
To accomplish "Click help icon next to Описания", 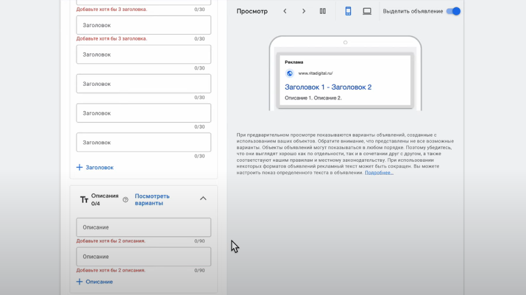I will [126, 200].
